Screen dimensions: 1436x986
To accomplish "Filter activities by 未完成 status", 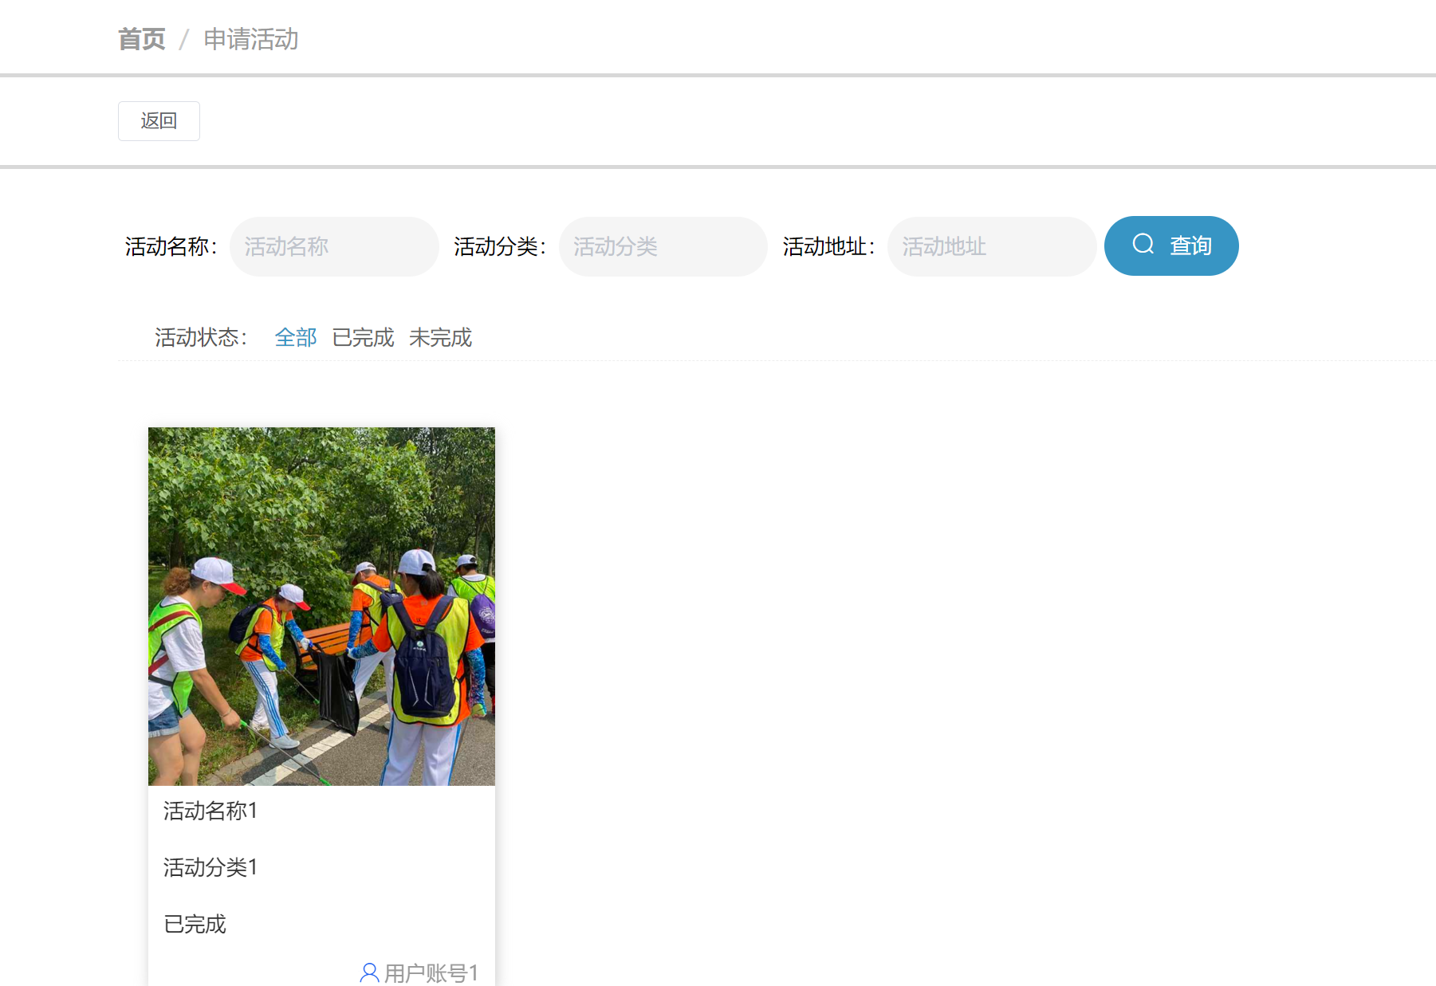I will 439,337.
